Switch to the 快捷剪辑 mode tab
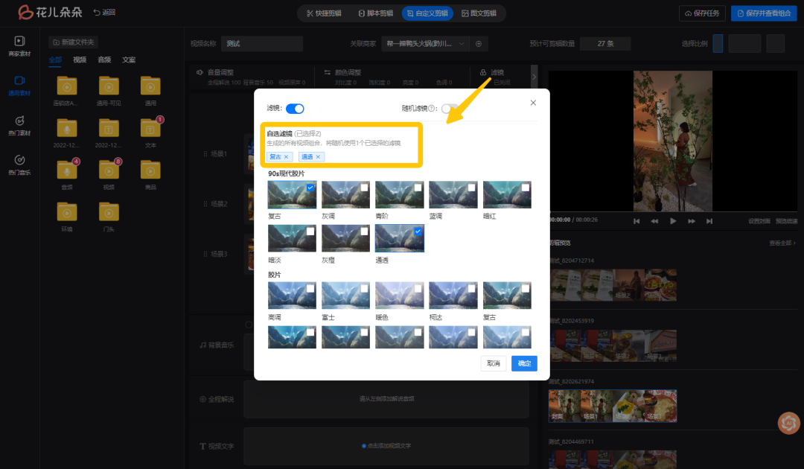 [x=324, y=13]
